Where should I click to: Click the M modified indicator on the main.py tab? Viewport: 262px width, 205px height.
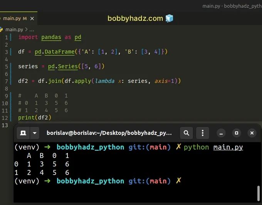tap(25, 18)
